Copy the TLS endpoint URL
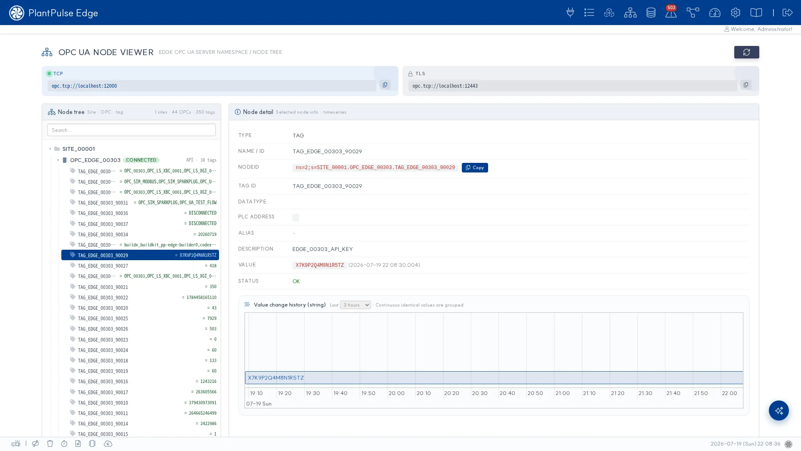The width and height of the screenshot is (801, 451). pyautogui.click(x=746, y=85)
